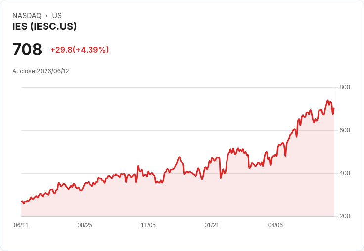Click the 800 price axis label
The image size is (364, 251).
(345, 87)
